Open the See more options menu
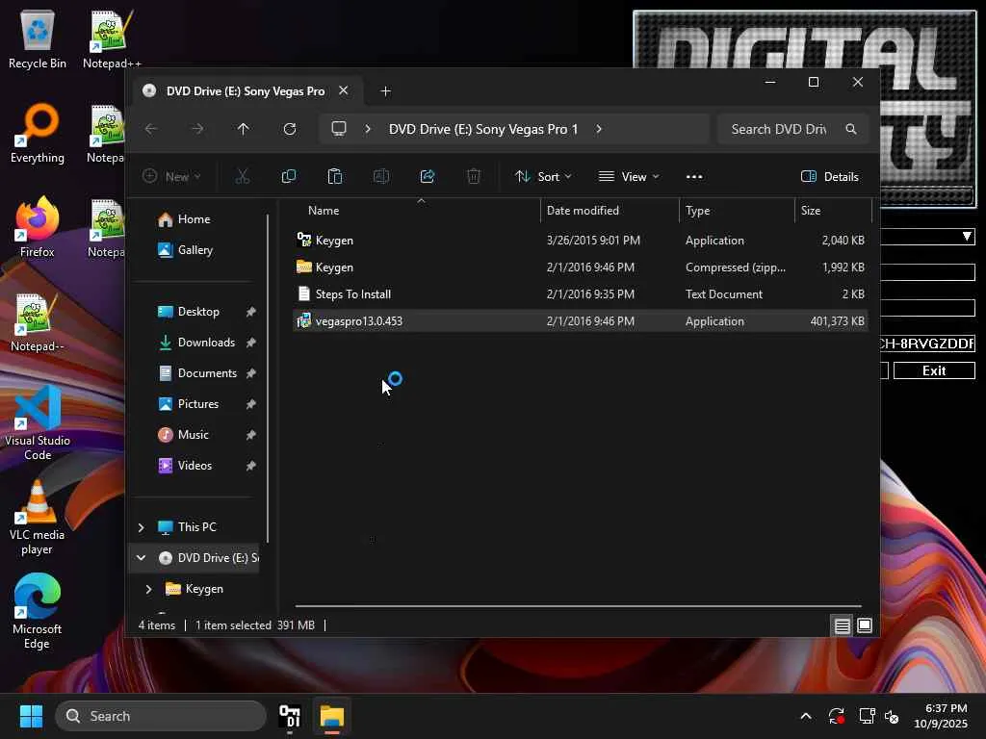 click(694, 176)
